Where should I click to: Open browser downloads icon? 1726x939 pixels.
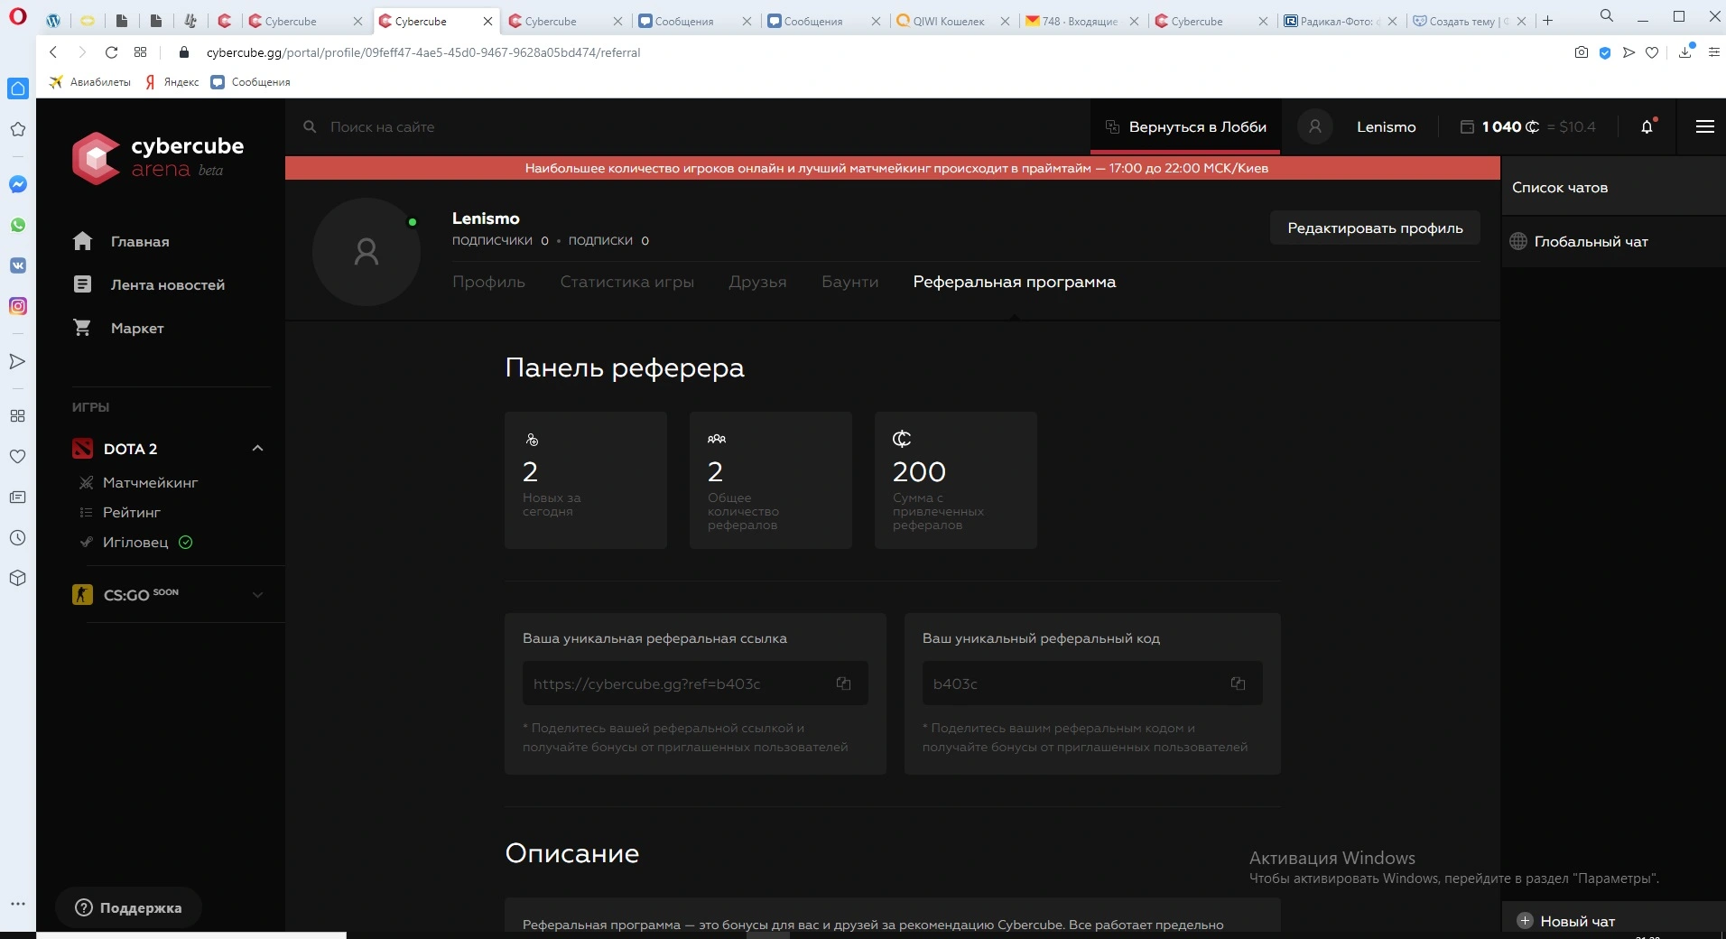pyautogui.click(x=1685, y=52)
